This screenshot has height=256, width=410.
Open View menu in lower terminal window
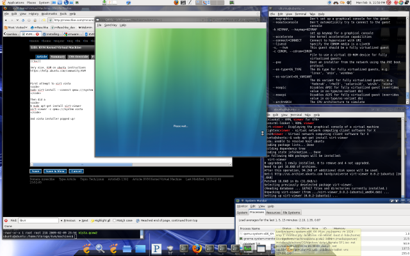point(284,115)
